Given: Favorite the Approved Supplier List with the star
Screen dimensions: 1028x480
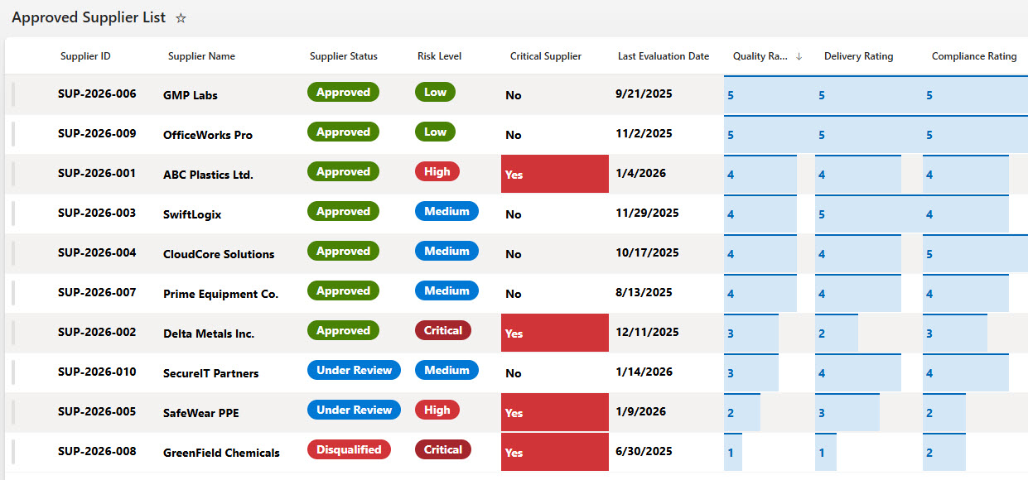Looking at the screenshot, I should click(181, 18).
